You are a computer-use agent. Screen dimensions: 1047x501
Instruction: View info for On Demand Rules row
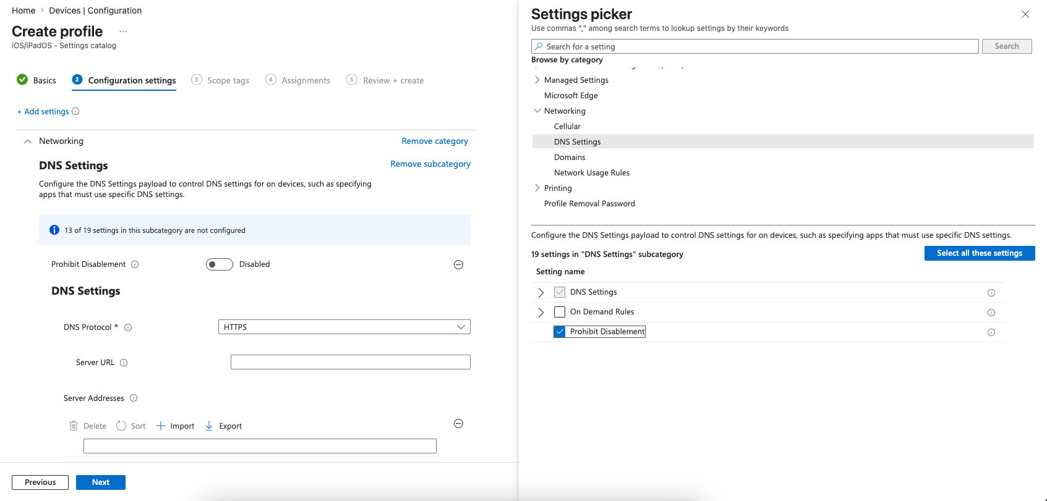tap(991, 313)
